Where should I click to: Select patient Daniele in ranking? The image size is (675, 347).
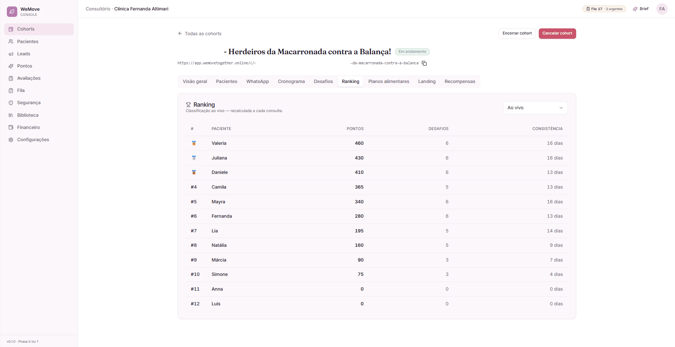point(220,172)
